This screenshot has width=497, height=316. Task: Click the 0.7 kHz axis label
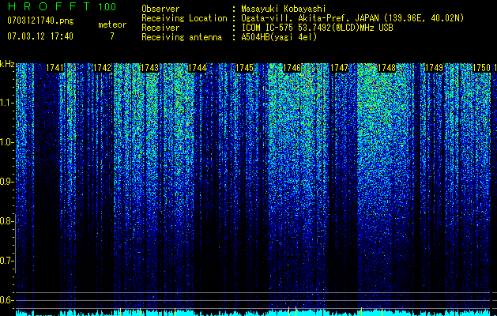tap(6, 261)
